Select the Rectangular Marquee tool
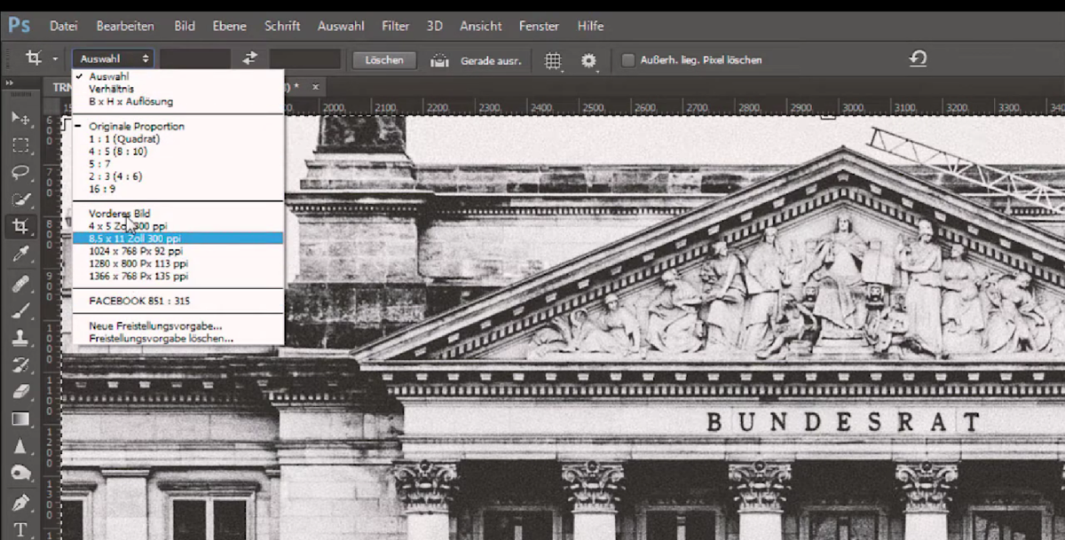This screenshot has height=540, width=1065. point(20,145)
